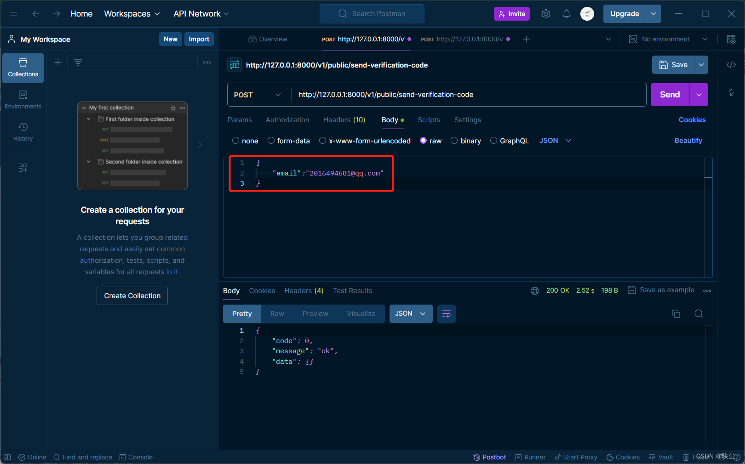745x464 pixels.
Task: Click the collections filter icon
Action: click(78, 62)
